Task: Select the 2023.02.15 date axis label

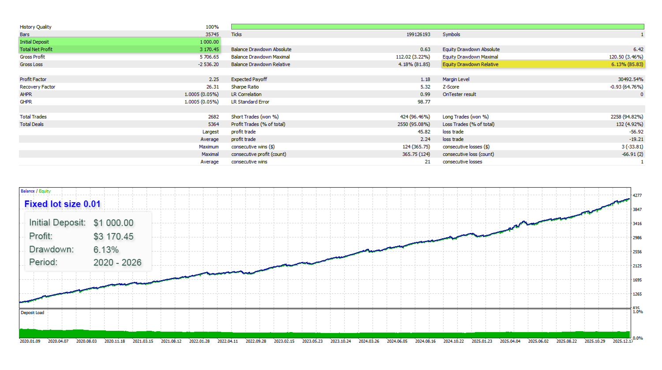Action: coord(284,341)
